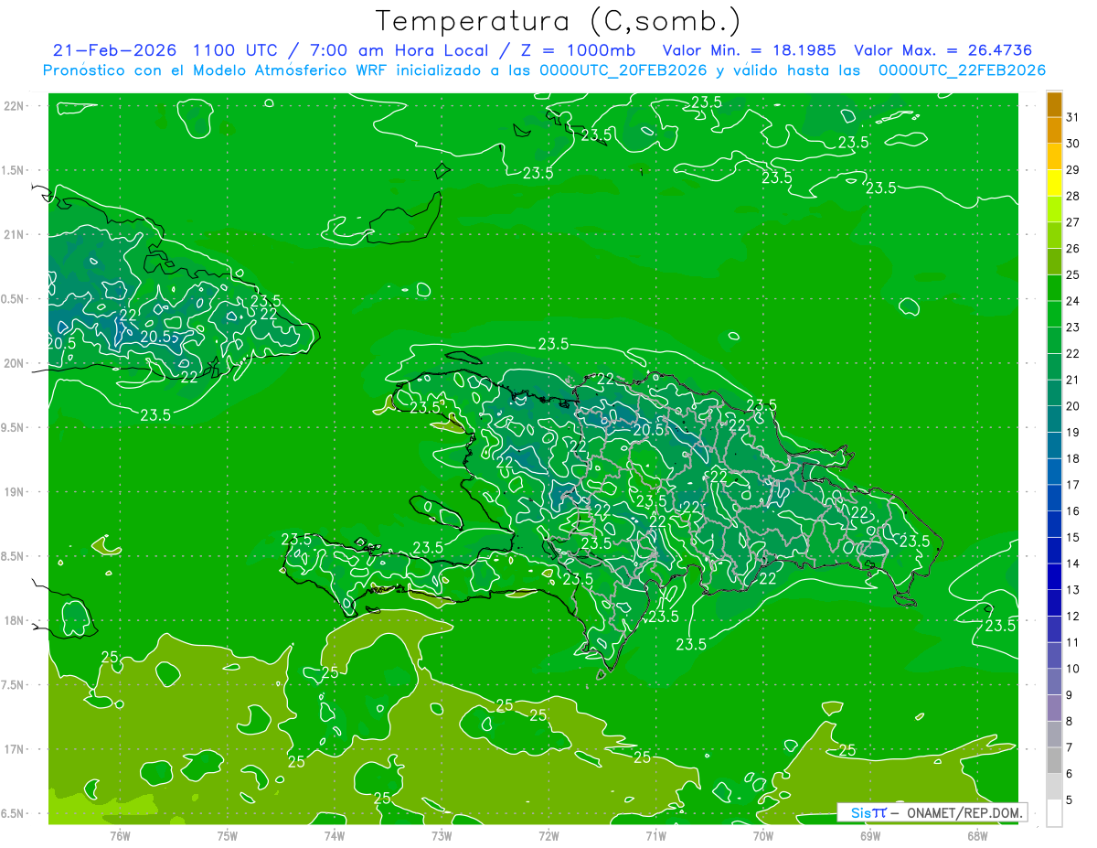Click the yellow swatch between 28 and 29
1097x848 pixels.
(1054, 183)
